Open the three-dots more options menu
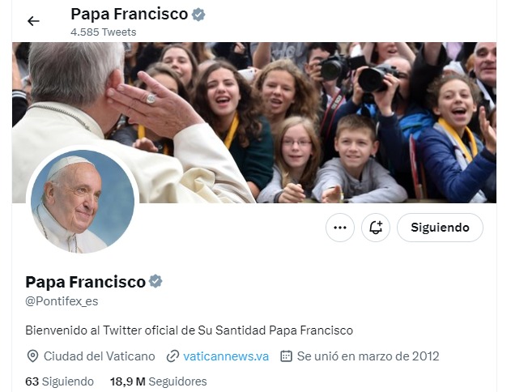 tap(340, 228)
